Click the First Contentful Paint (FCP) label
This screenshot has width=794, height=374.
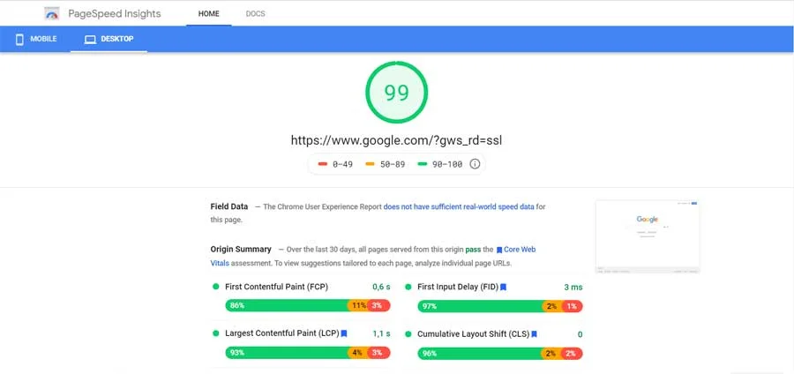click(276, 287)
